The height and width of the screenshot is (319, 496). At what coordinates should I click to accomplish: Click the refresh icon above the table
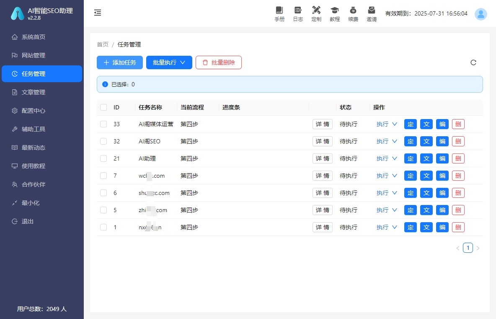click(473, 62)
